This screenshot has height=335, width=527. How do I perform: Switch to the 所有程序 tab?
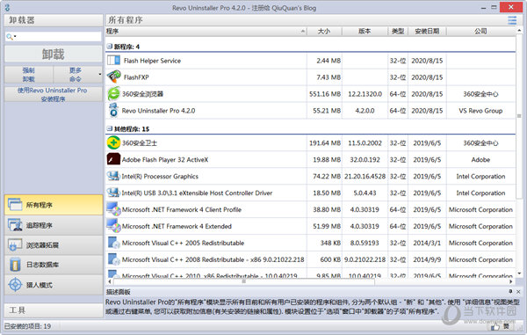coord(54,205)
